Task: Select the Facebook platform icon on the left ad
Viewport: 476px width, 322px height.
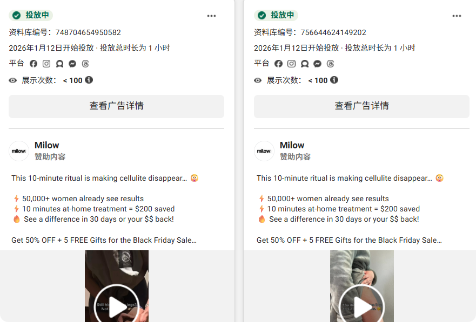Action: coord(33,64)
